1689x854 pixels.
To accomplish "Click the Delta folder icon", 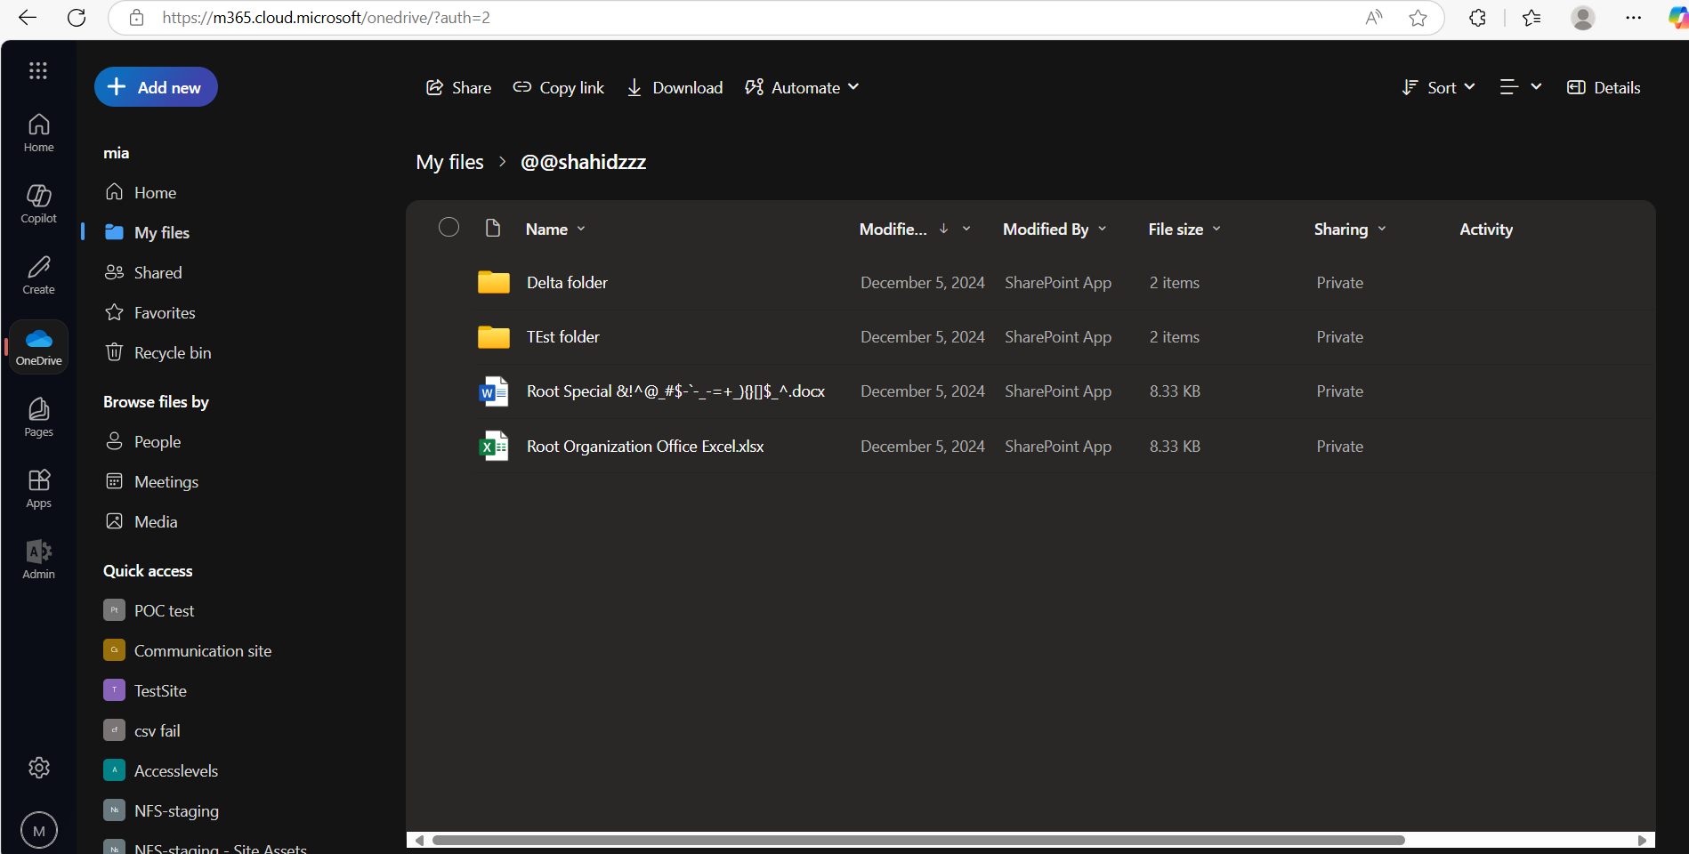I will [x=493, y=282].
